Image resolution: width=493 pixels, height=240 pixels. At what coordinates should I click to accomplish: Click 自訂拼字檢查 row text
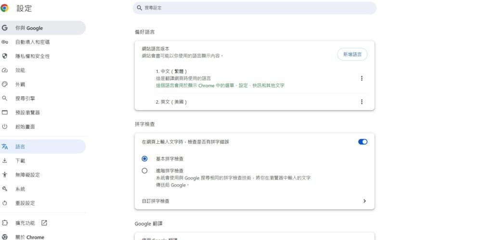pyautogui.click(x=156, y=201)
